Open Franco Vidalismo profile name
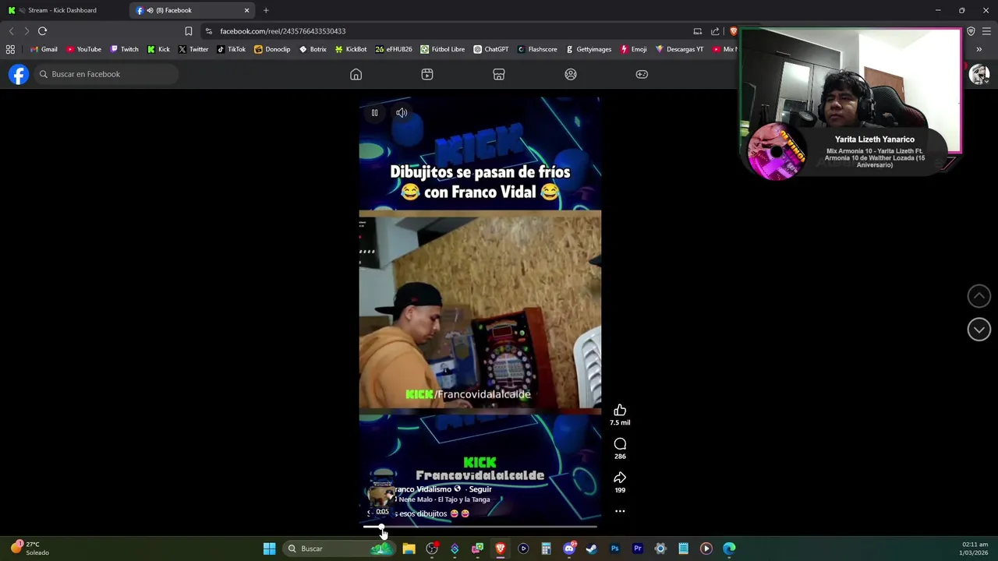 point(423,489)
